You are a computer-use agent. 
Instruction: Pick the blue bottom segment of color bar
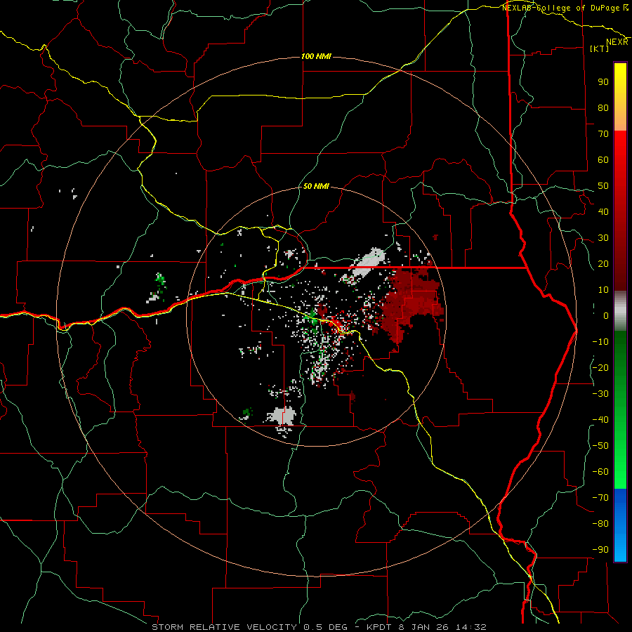(620, 525)
